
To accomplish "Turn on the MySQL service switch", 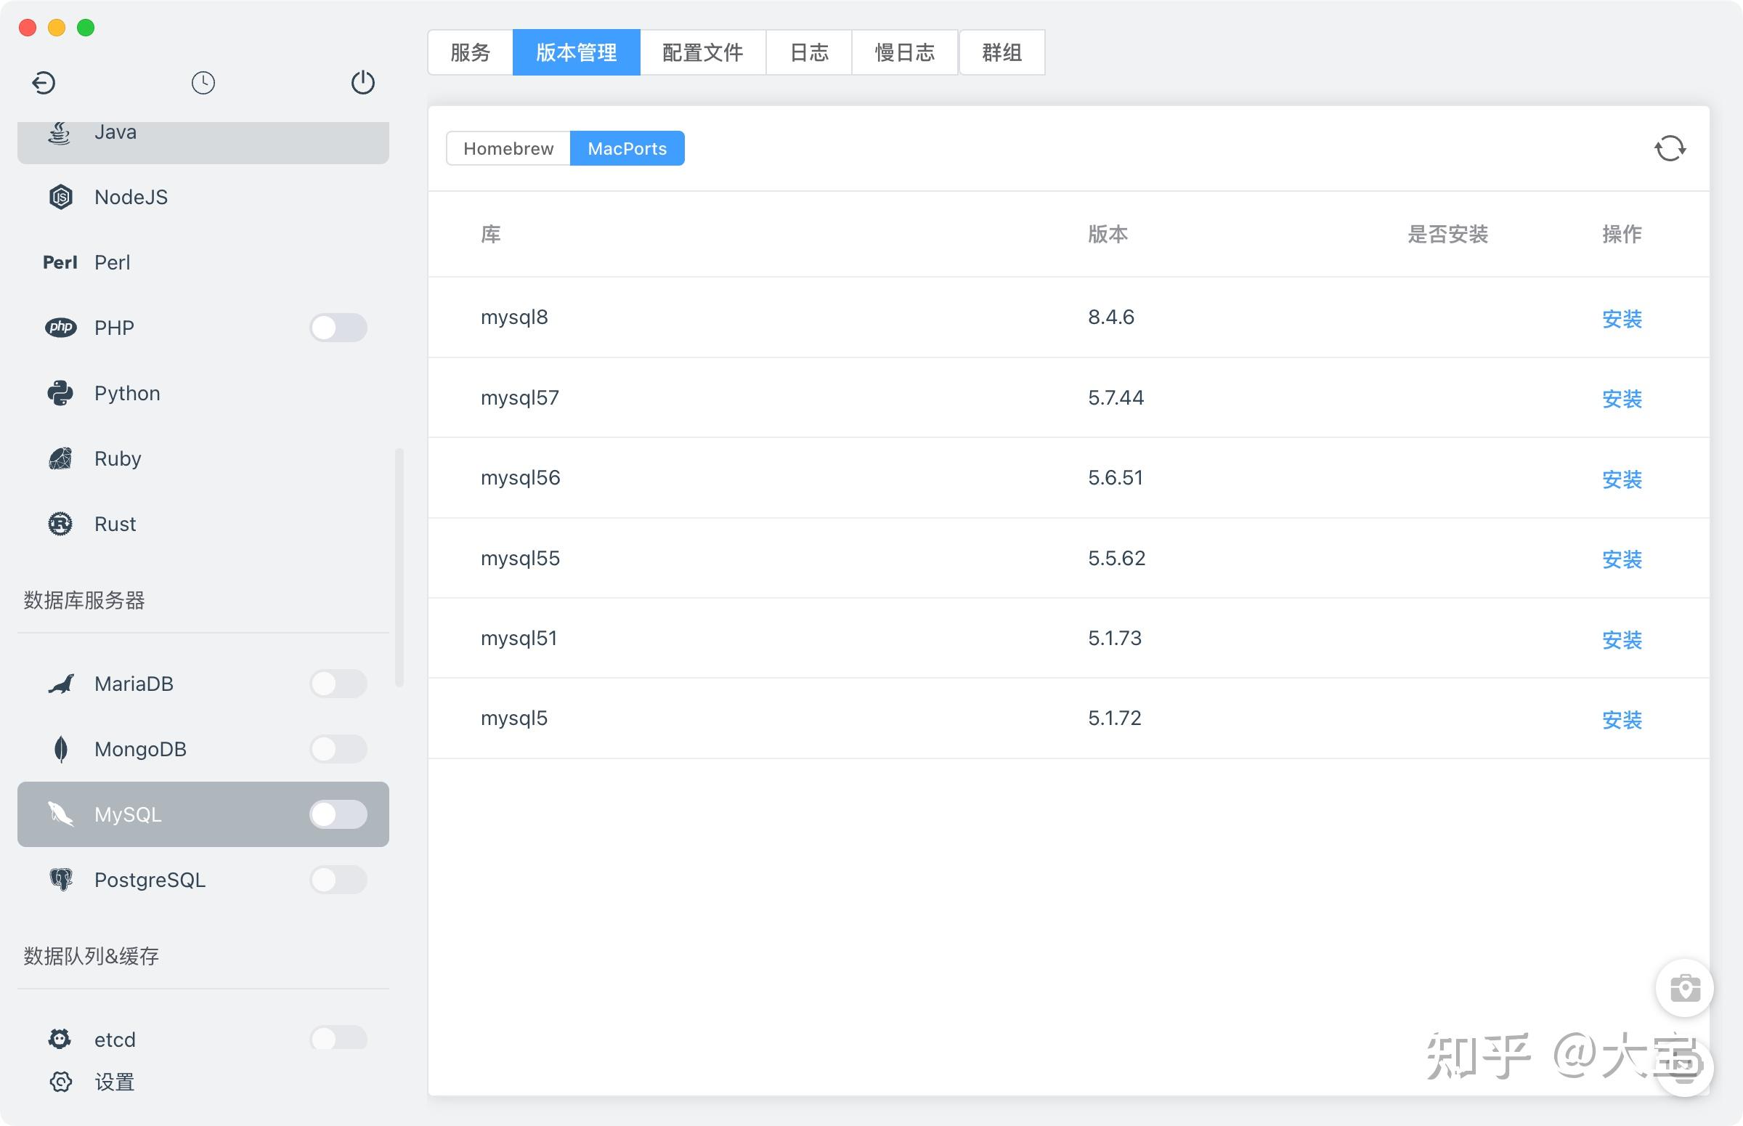I will click(338, 814).
